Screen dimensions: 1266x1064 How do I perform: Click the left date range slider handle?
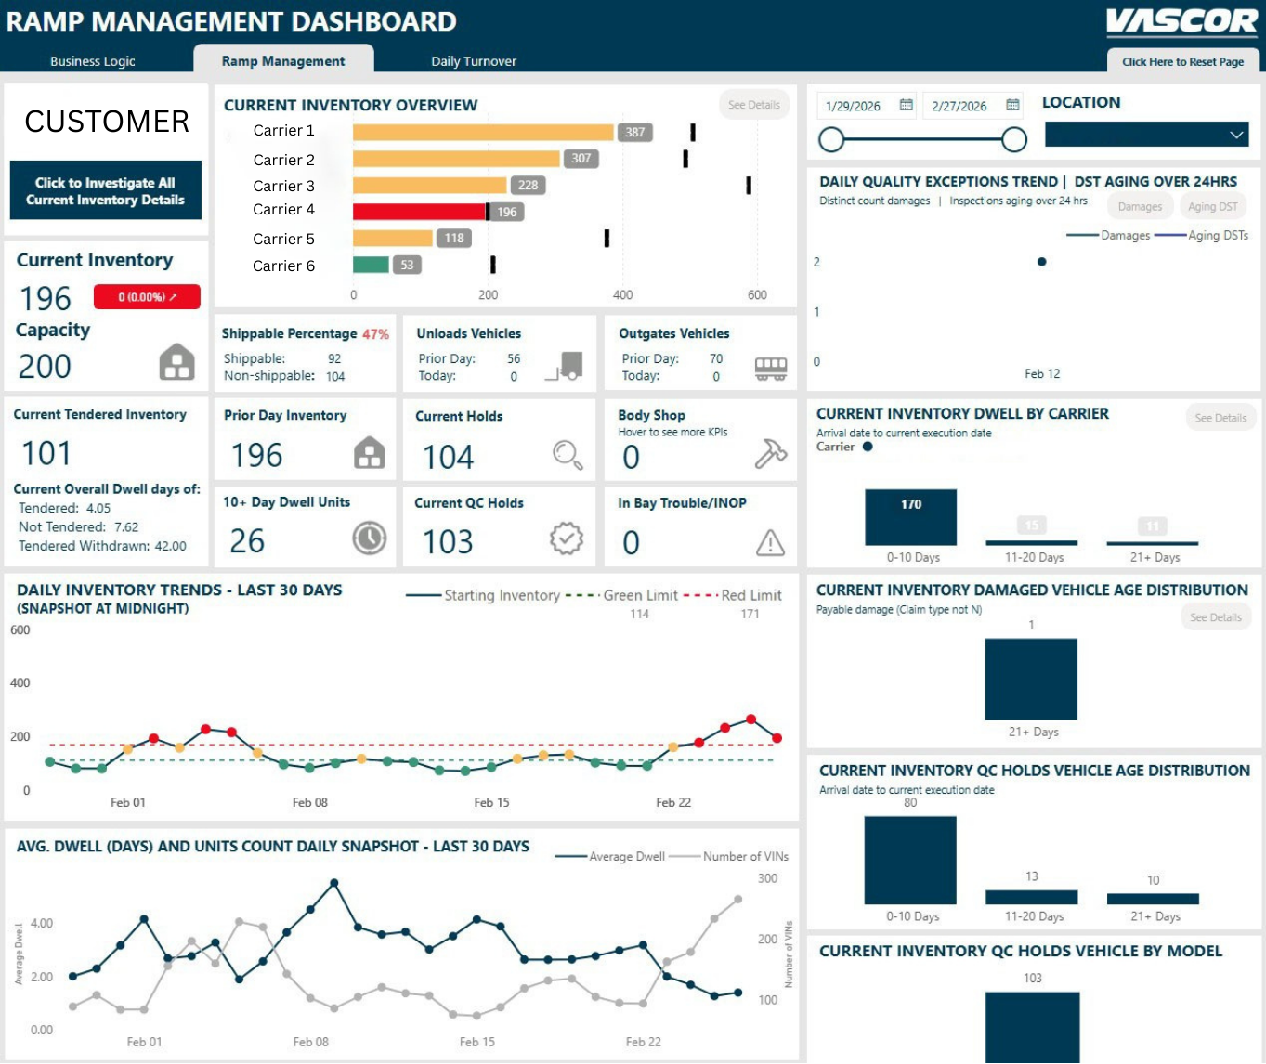(x=831, y=140)
